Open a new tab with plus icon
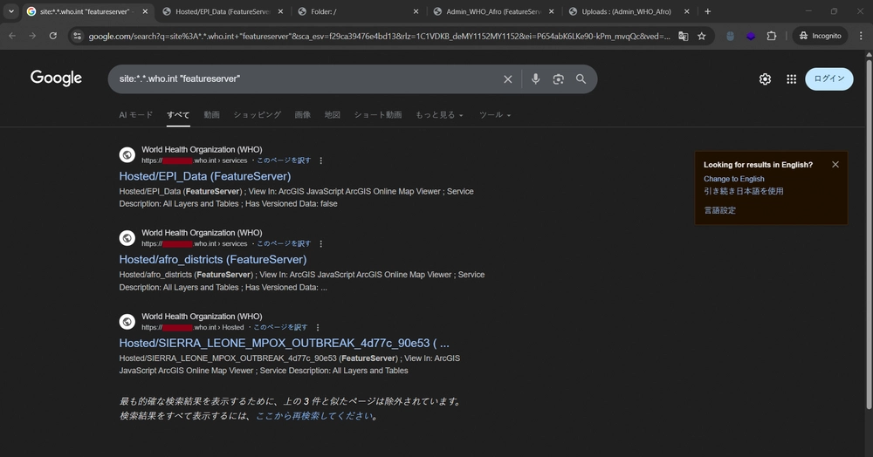The height and width of the screenshot is (457, 873). coord(708,11)
